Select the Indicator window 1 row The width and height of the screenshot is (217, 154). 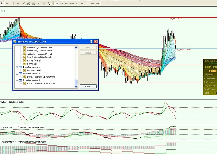[x=31, y=67]
